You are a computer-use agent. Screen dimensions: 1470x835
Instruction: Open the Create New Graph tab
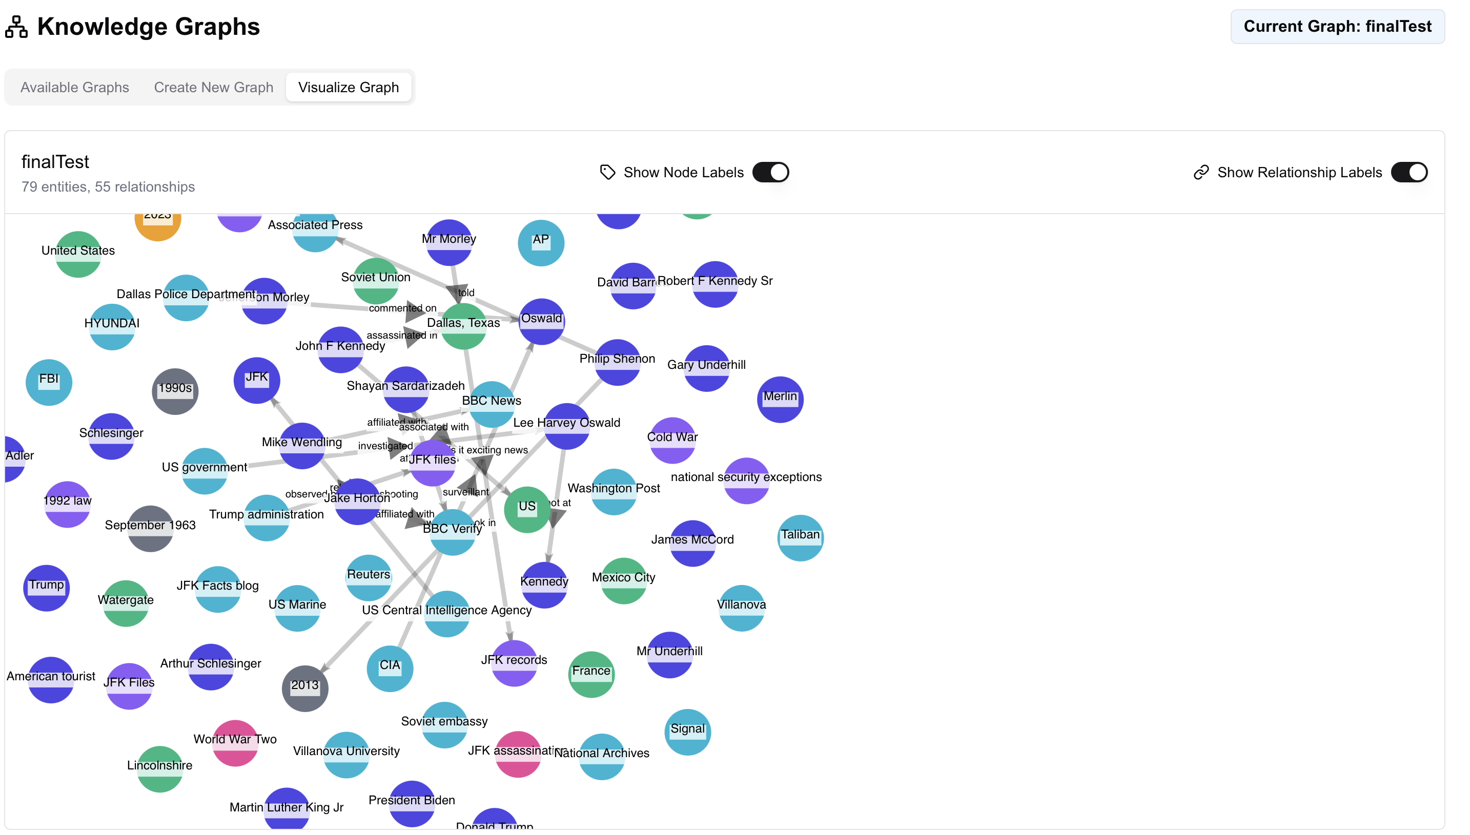(x=213, y=87)
